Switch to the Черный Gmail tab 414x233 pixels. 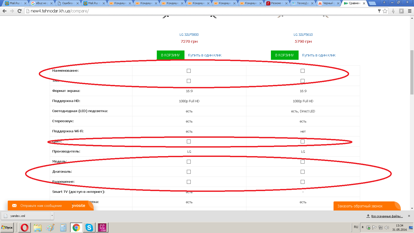tap(329, 3)
